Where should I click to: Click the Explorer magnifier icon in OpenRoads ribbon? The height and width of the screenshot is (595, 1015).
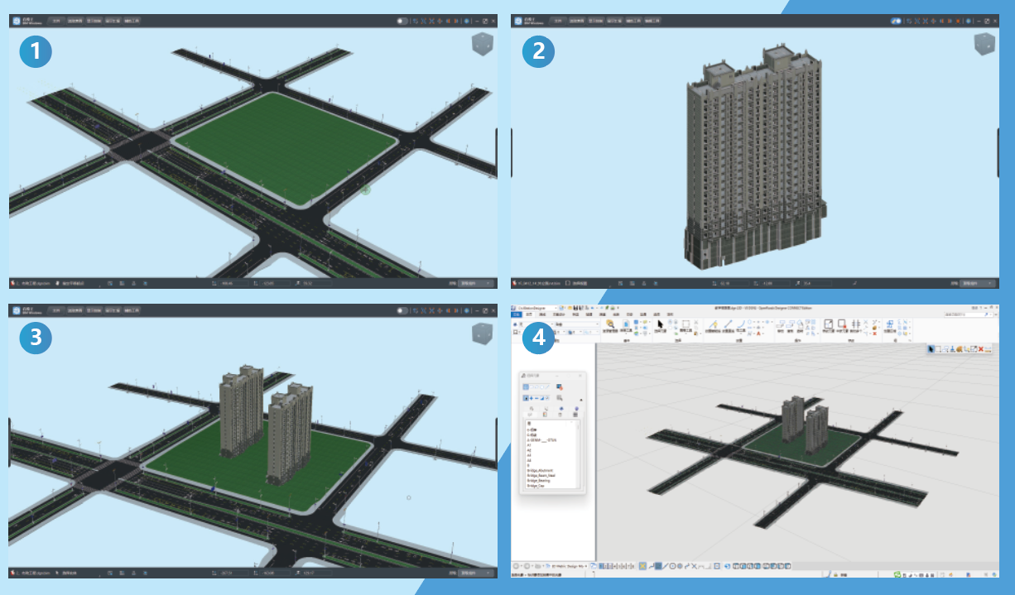[609, 324]
